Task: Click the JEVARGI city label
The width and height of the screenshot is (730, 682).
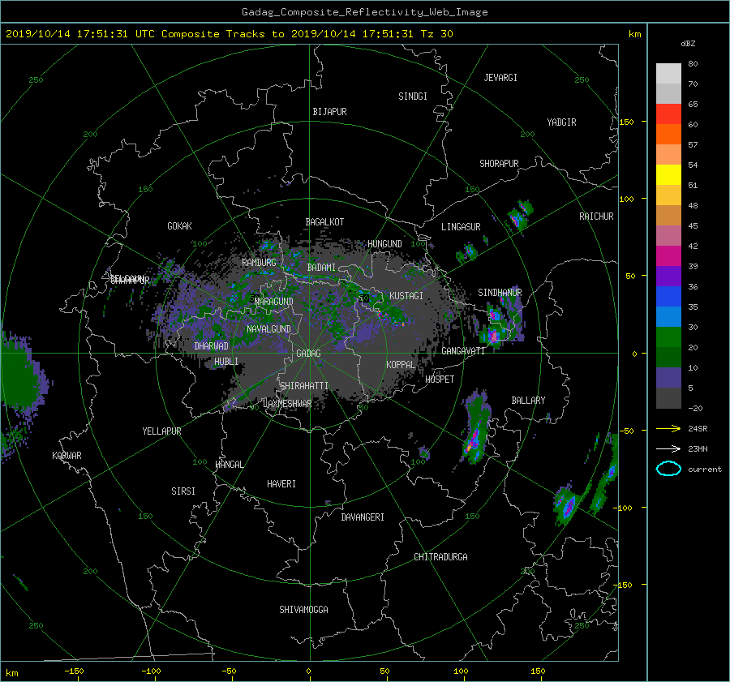Action: [500, 78]
